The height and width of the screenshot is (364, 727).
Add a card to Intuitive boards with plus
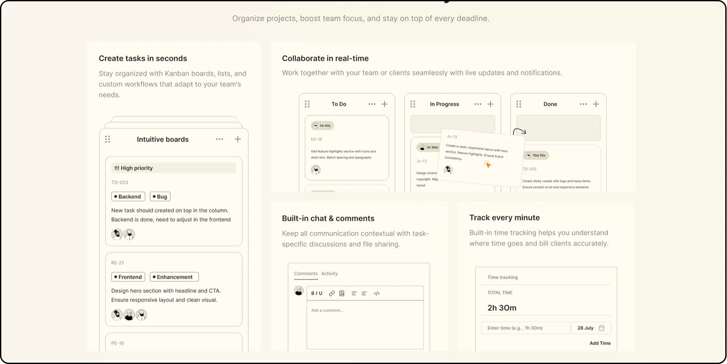[x=238, y=139]
